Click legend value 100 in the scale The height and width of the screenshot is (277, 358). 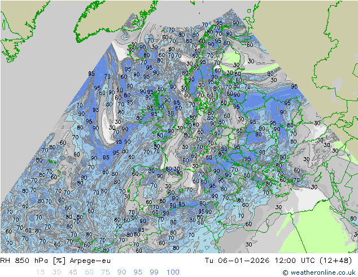(x=173, y=272)
